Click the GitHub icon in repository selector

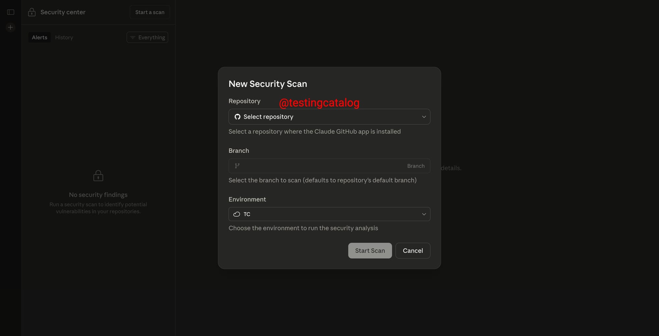[237, 117]
